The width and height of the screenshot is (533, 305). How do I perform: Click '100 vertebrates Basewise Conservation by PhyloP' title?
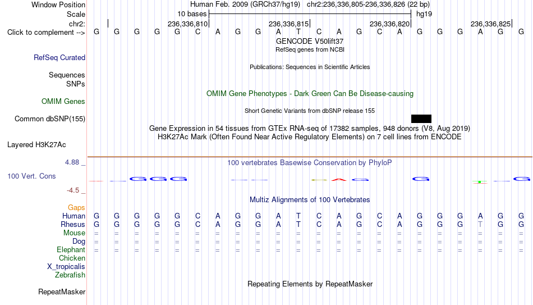pos(310,163)
